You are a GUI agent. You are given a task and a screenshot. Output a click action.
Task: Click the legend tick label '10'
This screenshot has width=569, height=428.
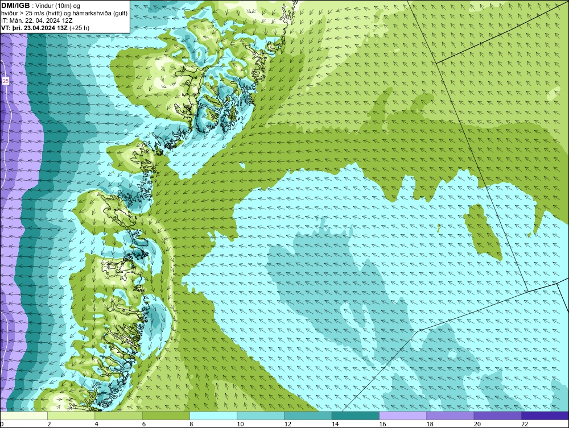[240, 424]
